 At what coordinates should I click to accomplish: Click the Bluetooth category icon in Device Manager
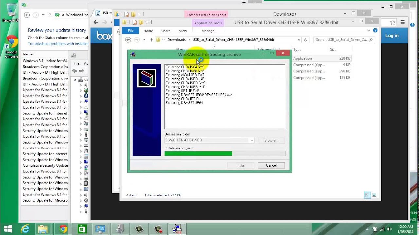86,96
